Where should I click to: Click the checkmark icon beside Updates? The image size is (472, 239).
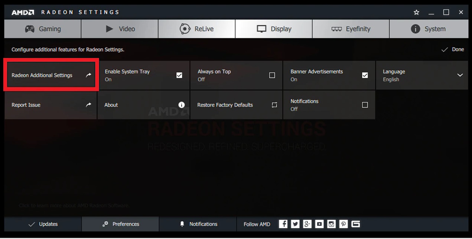pyautogui.click(x=32, y=225)
